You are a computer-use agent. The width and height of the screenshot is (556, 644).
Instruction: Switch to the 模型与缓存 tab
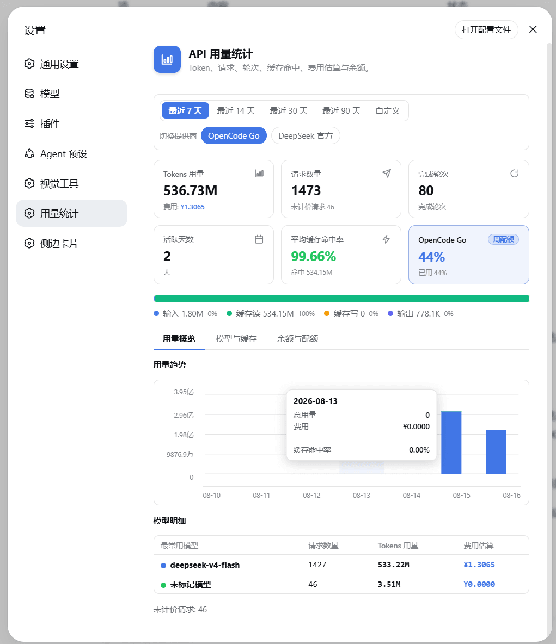coord(236,339)
